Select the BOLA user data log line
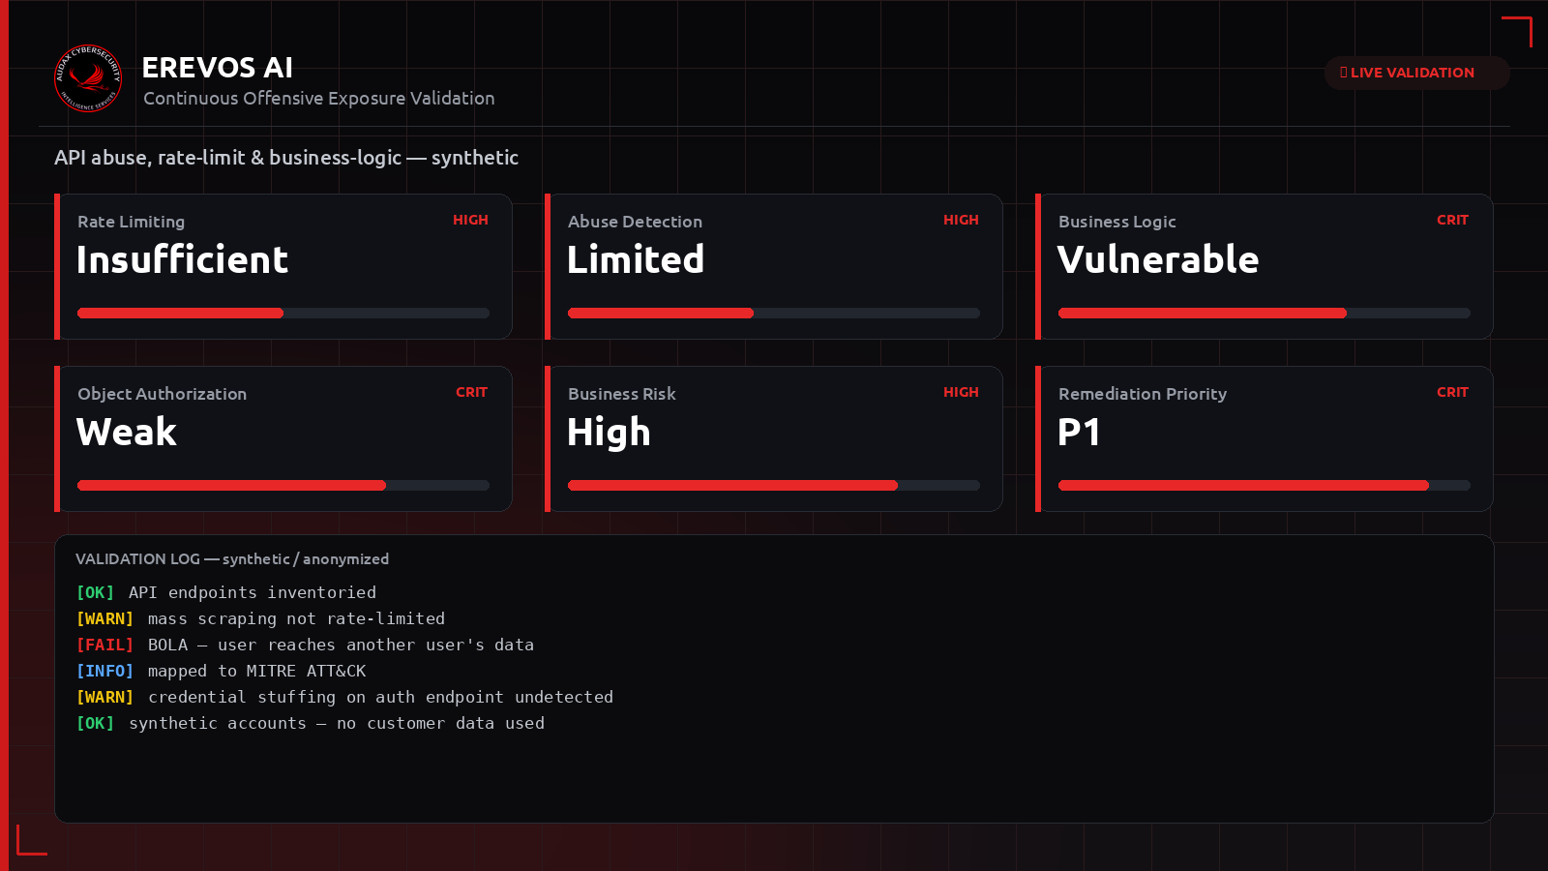Image resolution: width=1548 pixels, height=871 pixels. click(305, 645)
